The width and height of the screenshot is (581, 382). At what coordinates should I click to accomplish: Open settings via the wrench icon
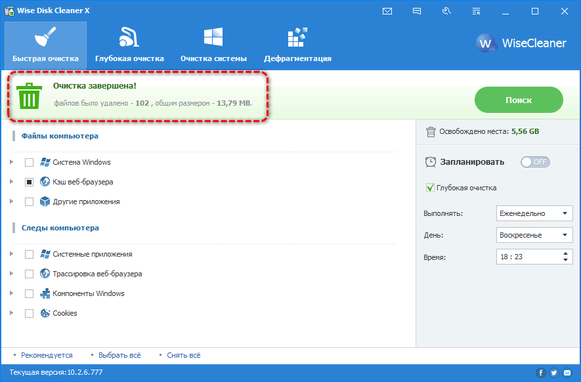pos(447,11)
